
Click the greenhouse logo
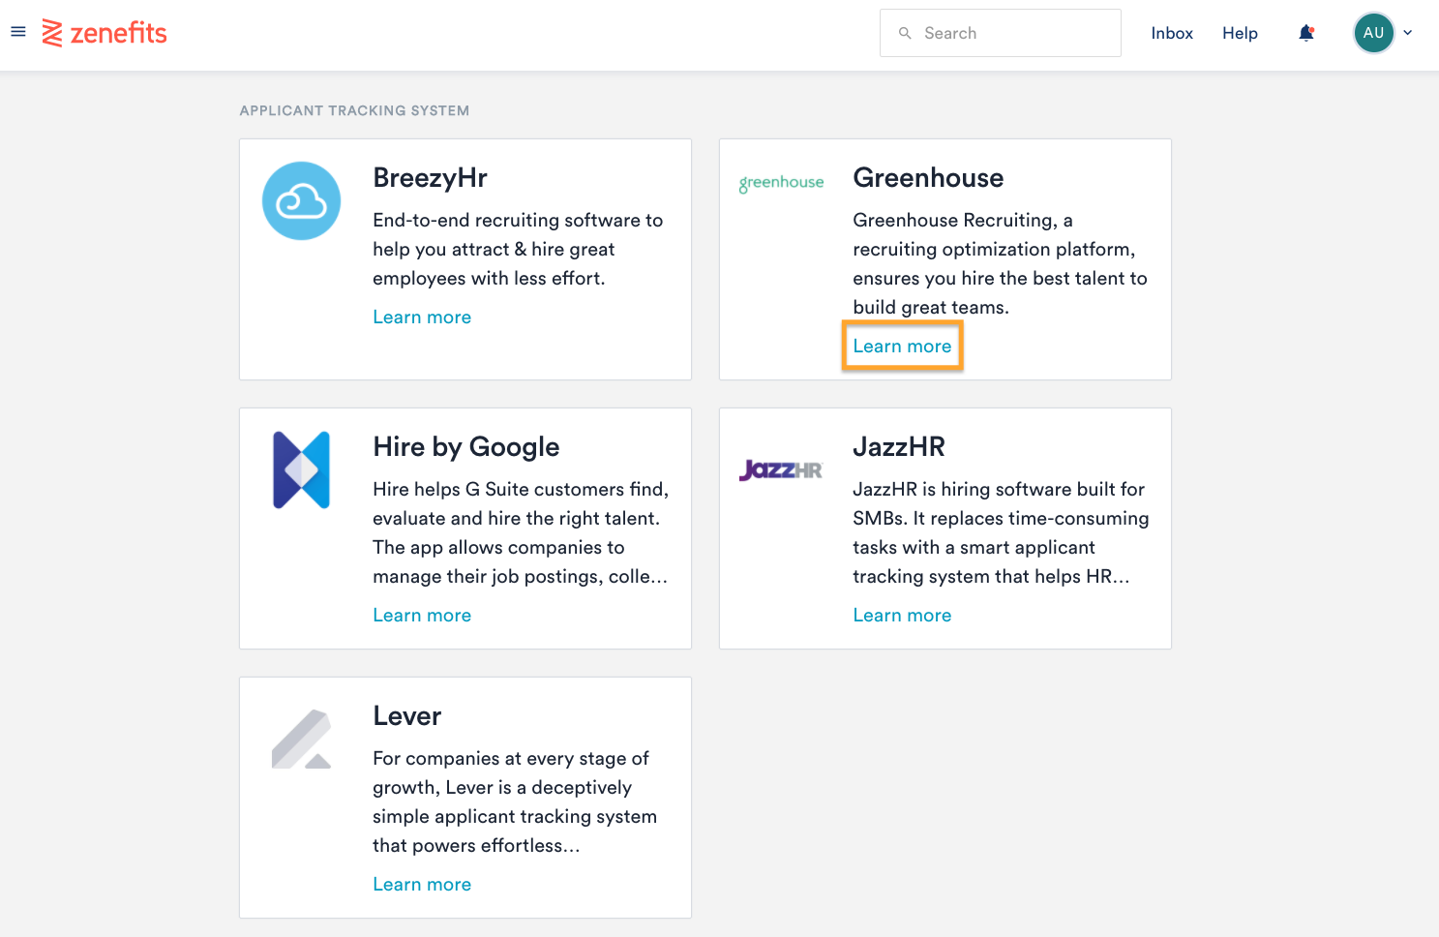click(781, 183)
